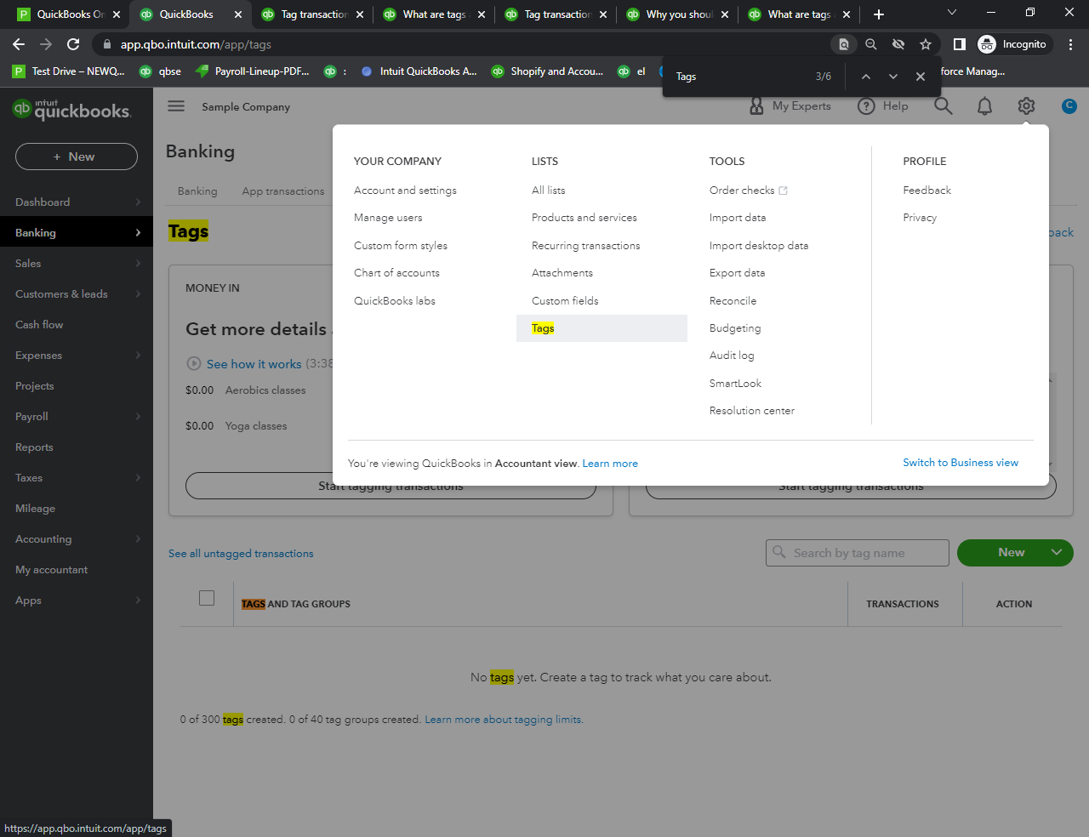
Task: Click Switch to Business view
Action: click(961, 463)
